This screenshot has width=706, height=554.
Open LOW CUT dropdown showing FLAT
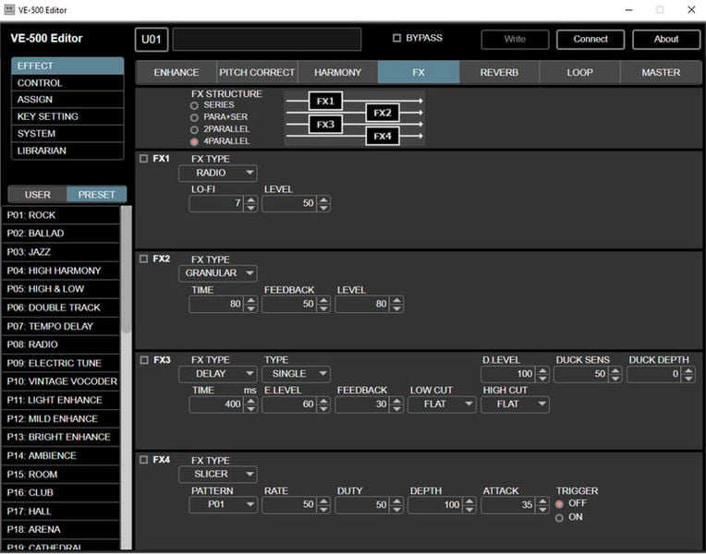[x=442, y=404]
